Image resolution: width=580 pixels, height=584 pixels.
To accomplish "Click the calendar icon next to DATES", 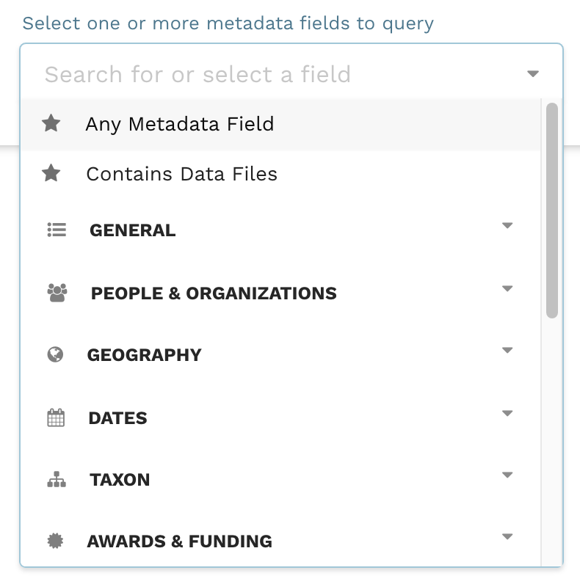I will point(56,418).
